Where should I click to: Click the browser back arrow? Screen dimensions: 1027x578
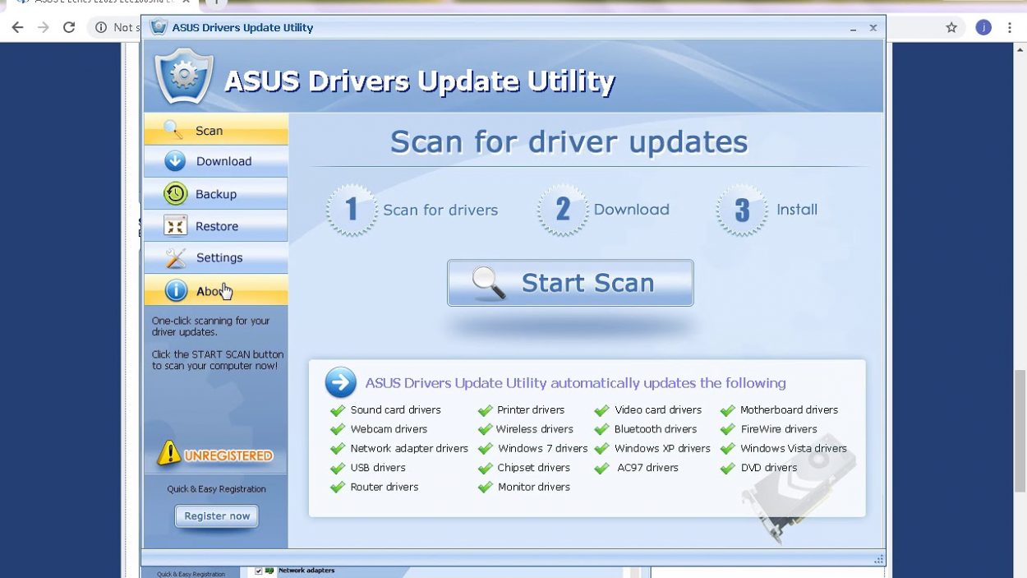(17, 27)
